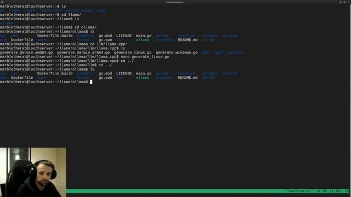
Task: Click the "louthserver" tmux status bar label
Action: point(299,191)
